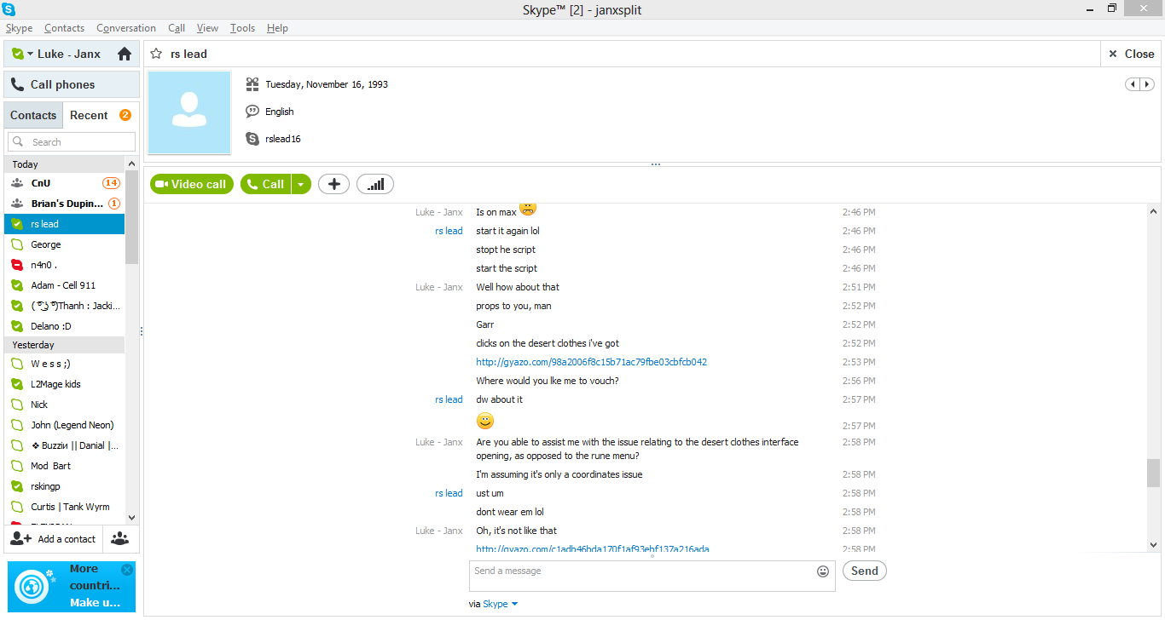
Task: Click profile panel collapse handle dots
Action: [655, 164]
